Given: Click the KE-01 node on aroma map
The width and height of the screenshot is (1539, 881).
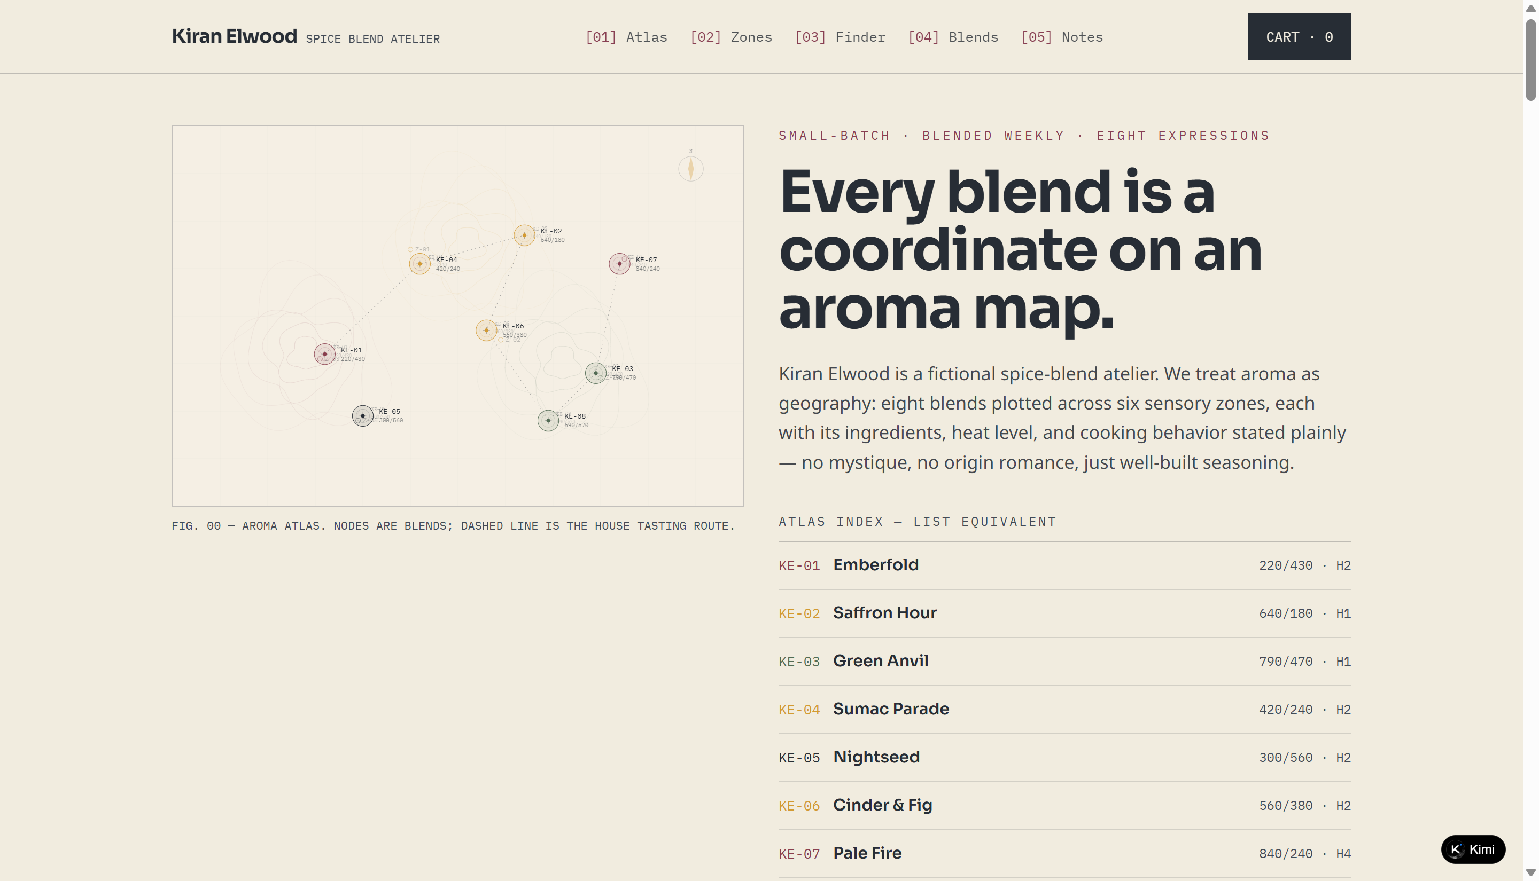Looking at the screenshot, I should 324,354.
